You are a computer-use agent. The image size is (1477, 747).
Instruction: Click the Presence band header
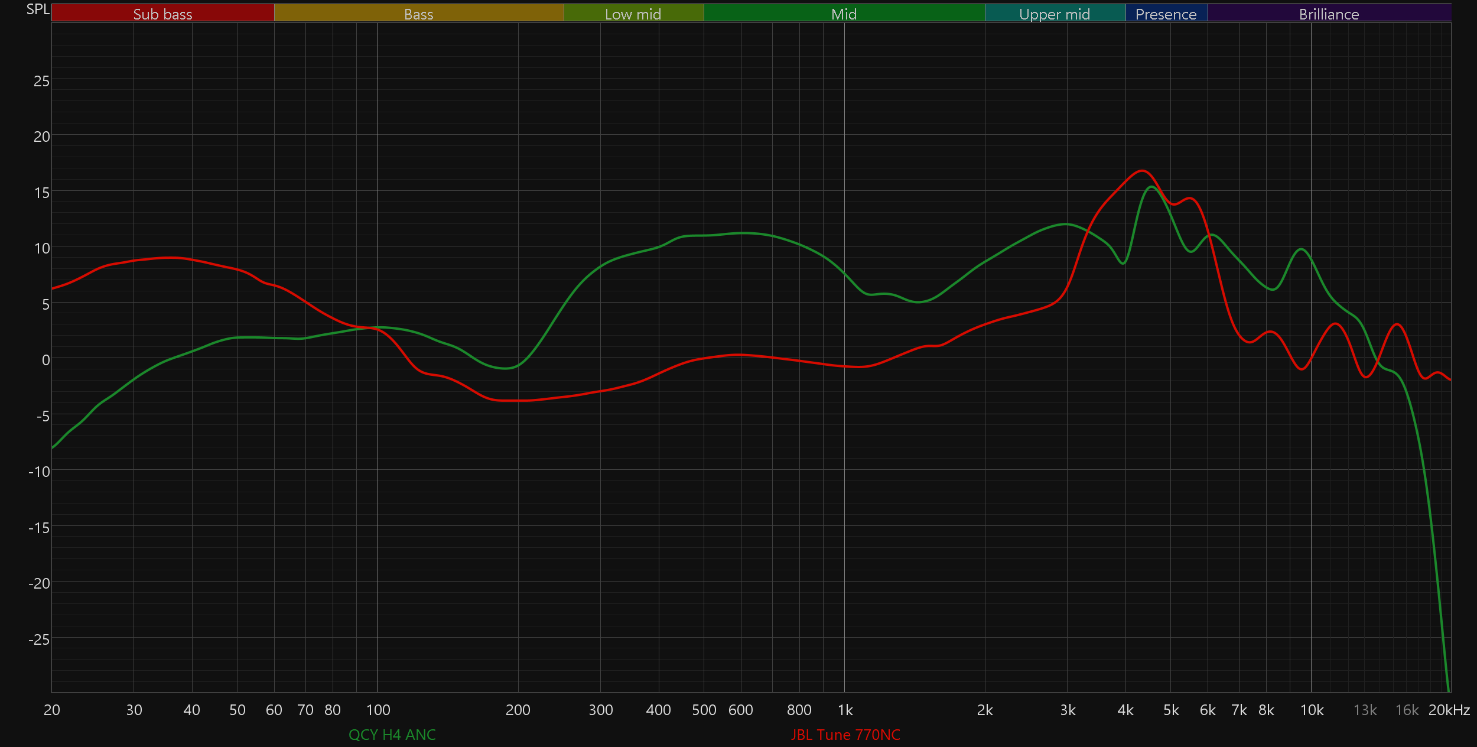pos(1166,14)
